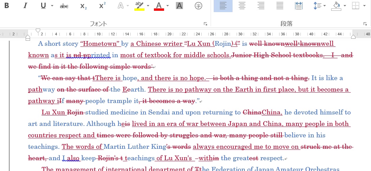Toggle subscript formatting
The image size is (371, 171).
83,6
